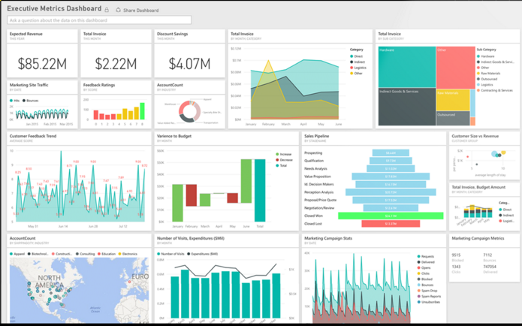Screen dimensions: 522x326
Task: Click the Hits legend item in Site Traffic
Action: tap(15, 100)
